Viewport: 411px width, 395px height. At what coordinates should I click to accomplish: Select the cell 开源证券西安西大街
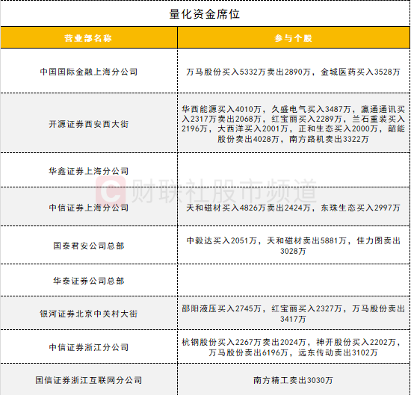click(x=89, y=124)
